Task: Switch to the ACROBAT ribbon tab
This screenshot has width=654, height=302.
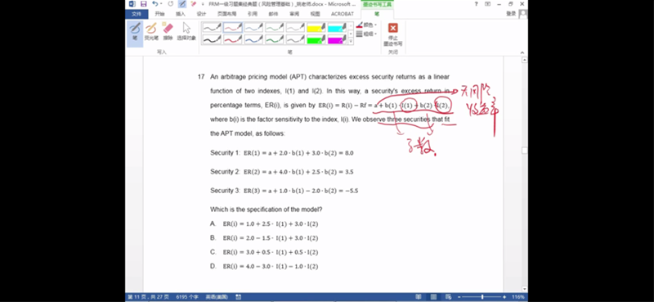Action: [x=342, y=14]
